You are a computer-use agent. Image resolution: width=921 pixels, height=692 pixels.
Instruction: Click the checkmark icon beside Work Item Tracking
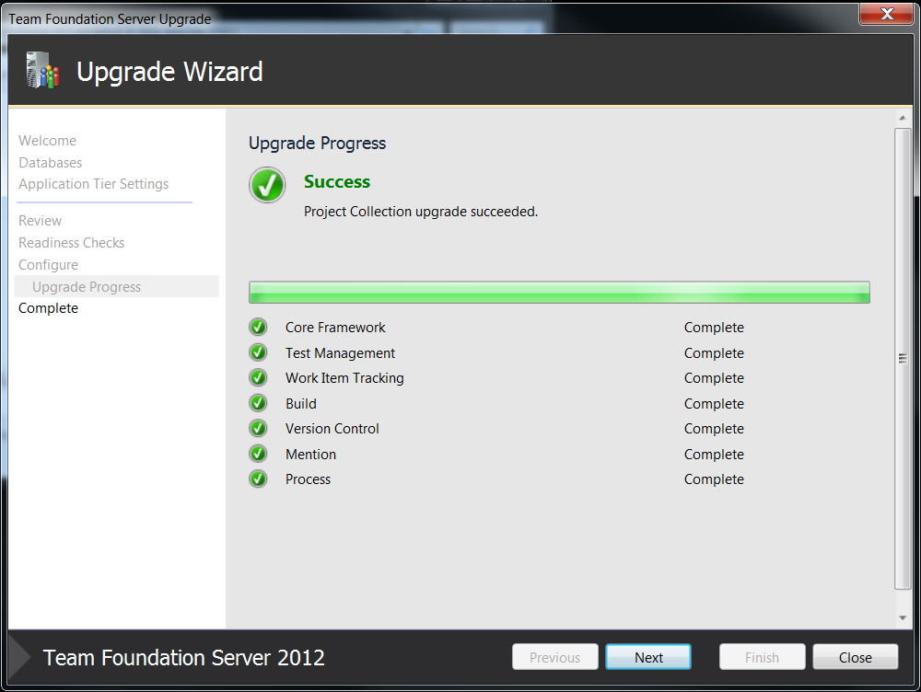pyautogui.click(x=258, y=377)
